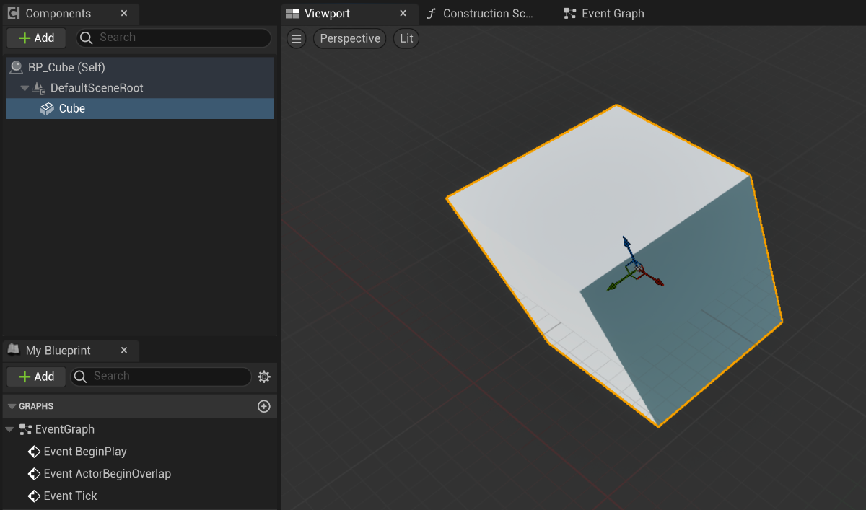Click Add button in Components panel
Viewport: 866px width, 510px height.
click(36, 38)
